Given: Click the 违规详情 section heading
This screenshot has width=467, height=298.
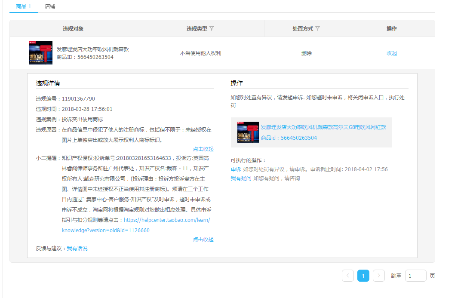Looking at the screenshot, I should coord(48,83).
